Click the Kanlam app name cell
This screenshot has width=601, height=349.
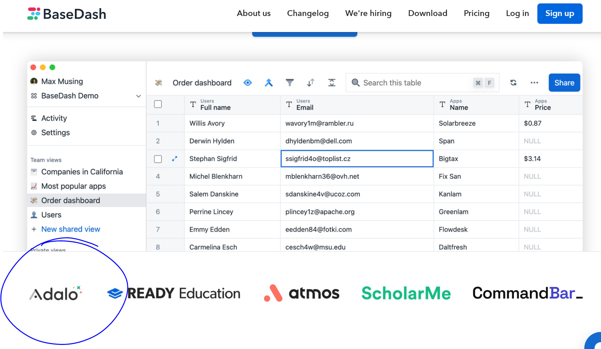click(x=476, y=194)
